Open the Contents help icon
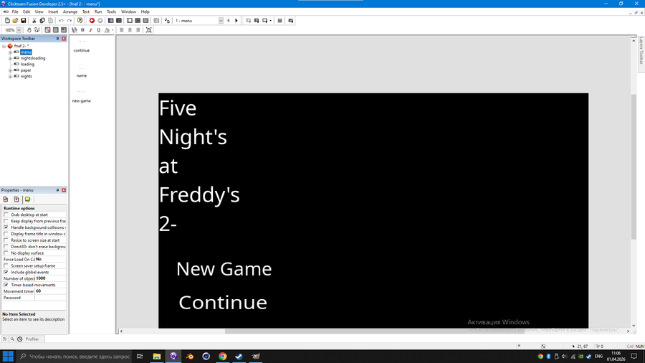The width and height of the screenshot is (645, 363). pyautogui.click(x=80, y=21)
